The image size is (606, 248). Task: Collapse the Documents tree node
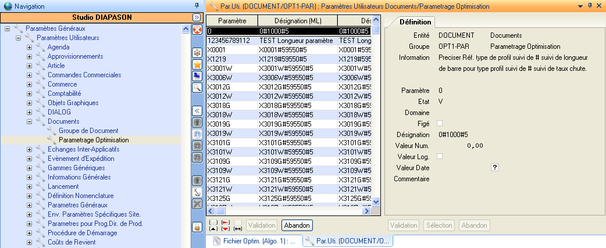[x=29, y=121]
